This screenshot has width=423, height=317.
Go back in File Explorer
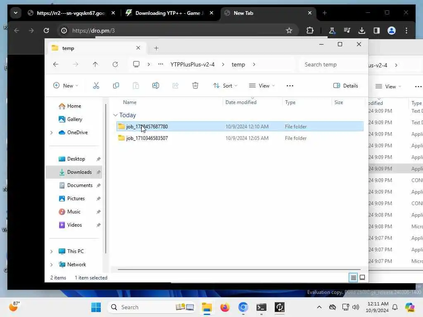[x=56, y=64]
